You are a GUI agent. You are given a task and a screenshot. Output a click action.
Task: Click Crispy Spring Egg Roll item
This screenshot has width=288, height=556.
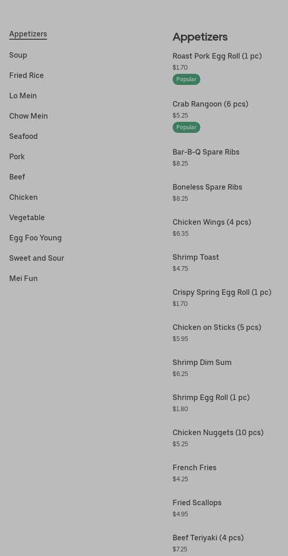coord(222,293)
